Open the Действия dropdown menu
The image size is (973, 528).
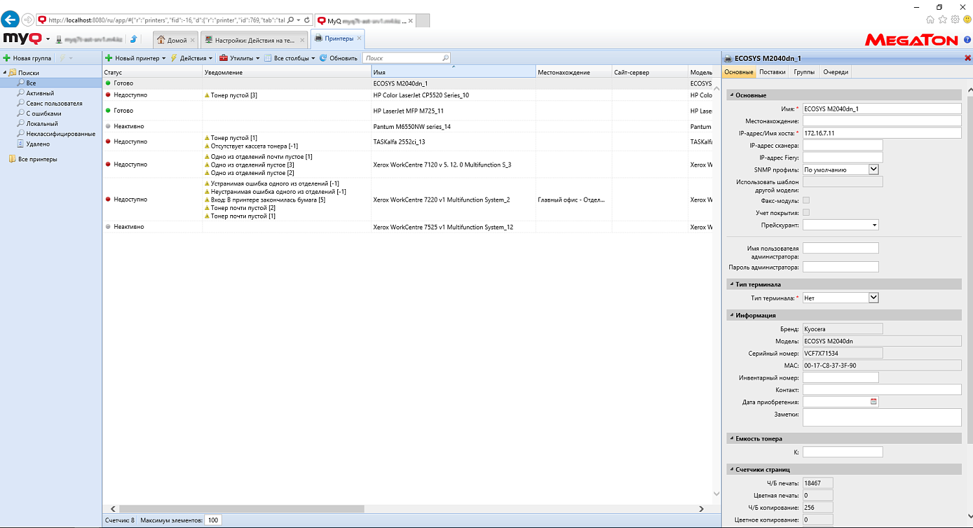point(191,58)
